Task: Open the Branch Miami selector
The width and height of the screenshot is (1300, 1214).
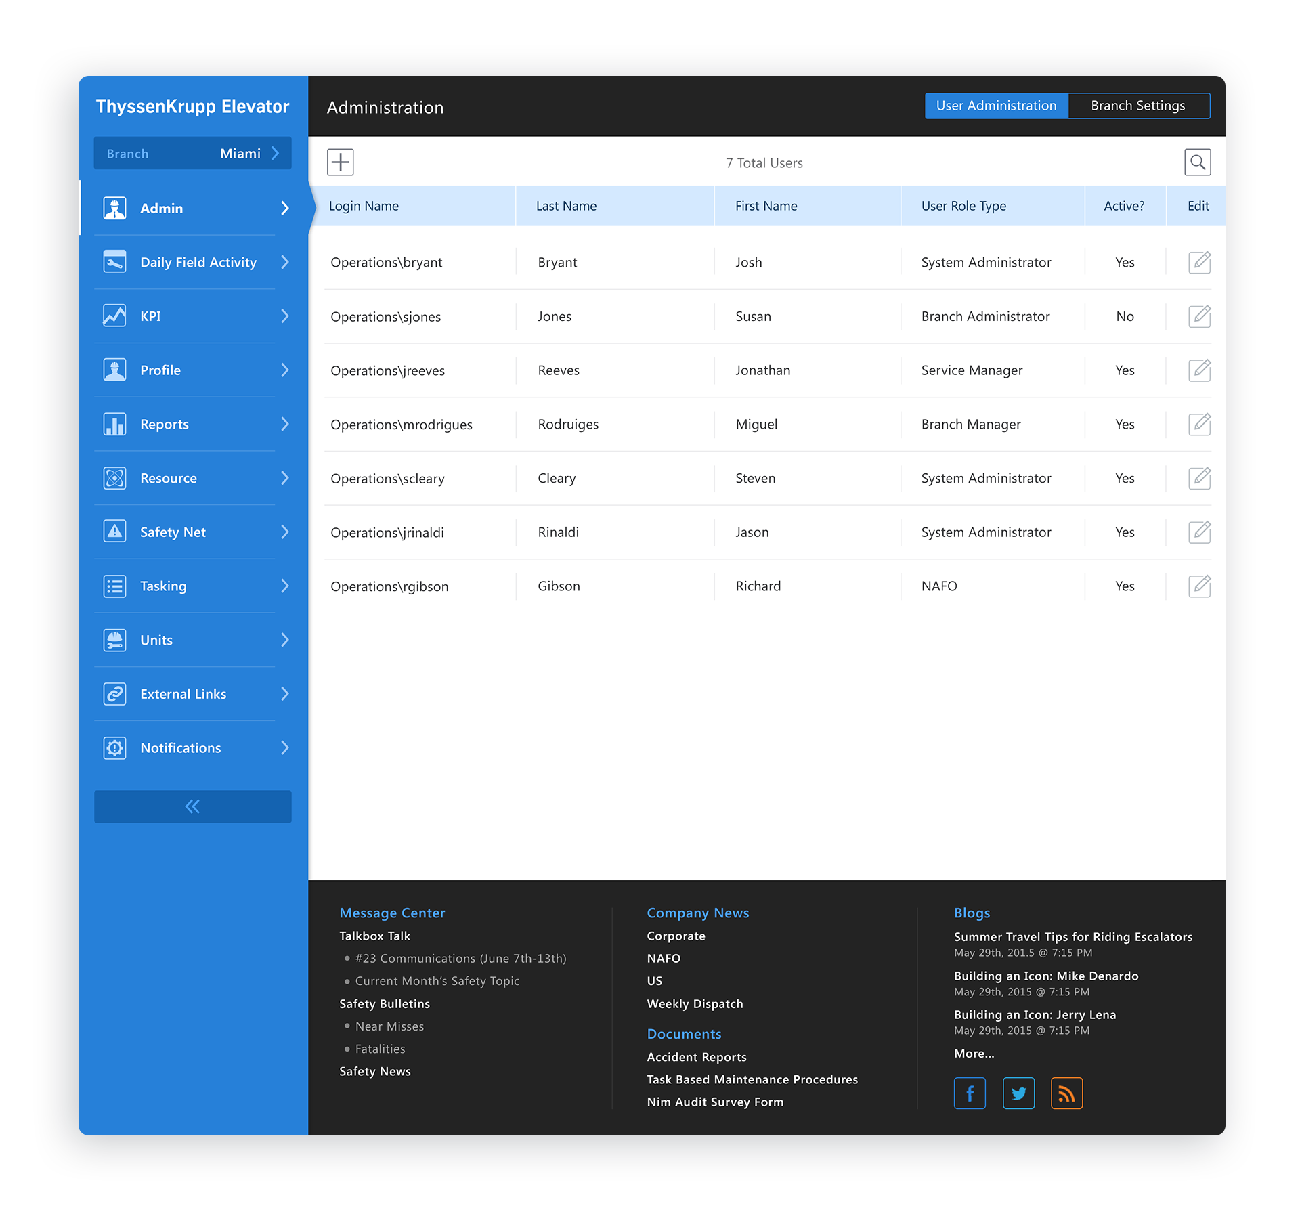Action: (192, 154)
